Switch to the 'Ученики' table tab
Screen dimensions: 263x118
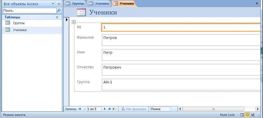click(99, 3)
